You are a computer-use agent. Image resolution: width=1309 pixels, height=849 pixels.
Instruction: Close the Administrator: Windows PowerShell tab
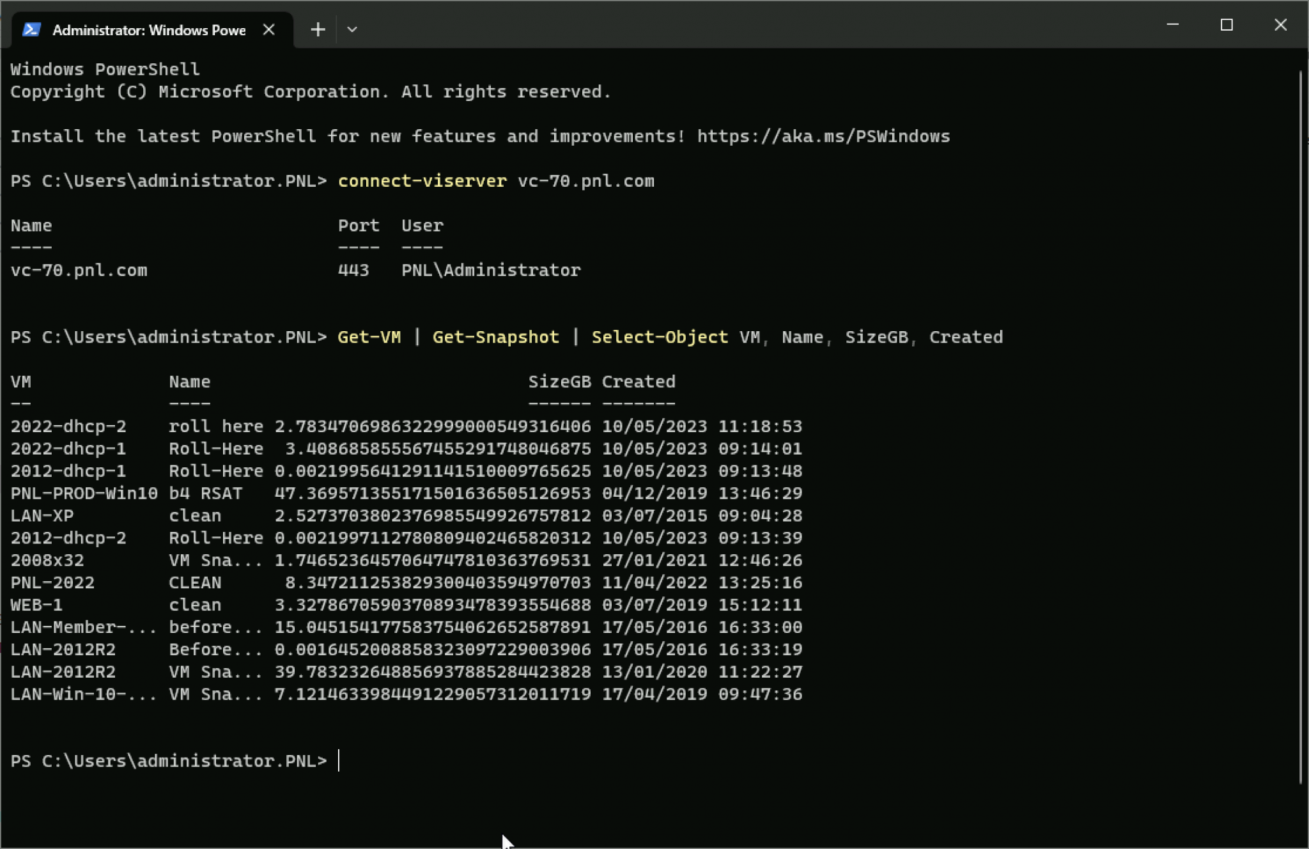(x=269, y=29)
